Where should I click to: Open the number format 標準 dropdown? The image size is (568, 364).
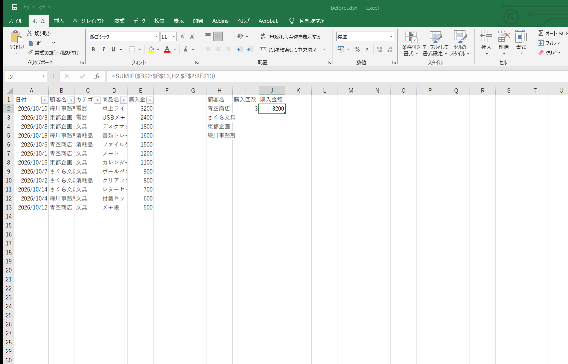(x=391, y=37)
